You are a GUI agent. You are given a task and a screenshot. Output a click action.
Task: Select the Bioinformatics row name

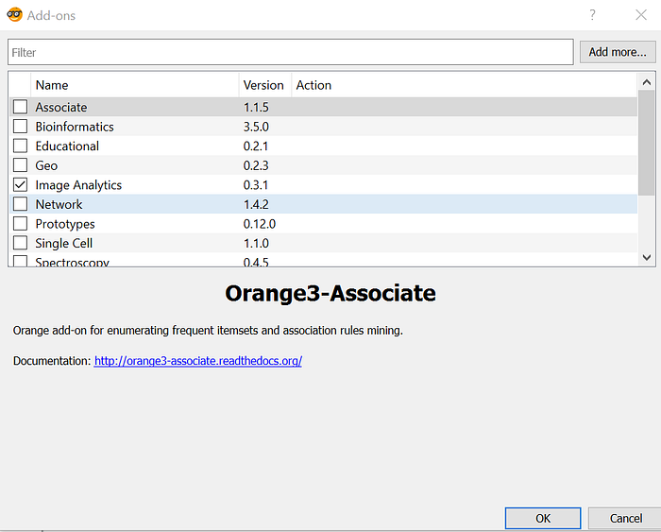(x=75, y=127)
